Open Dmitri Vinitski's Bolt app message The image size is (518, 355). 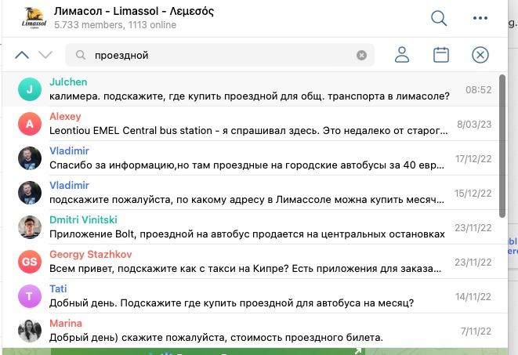(x=251, y=227)
